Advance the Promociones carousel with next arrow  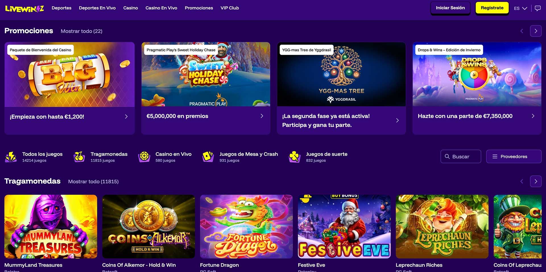coord(536,31)
